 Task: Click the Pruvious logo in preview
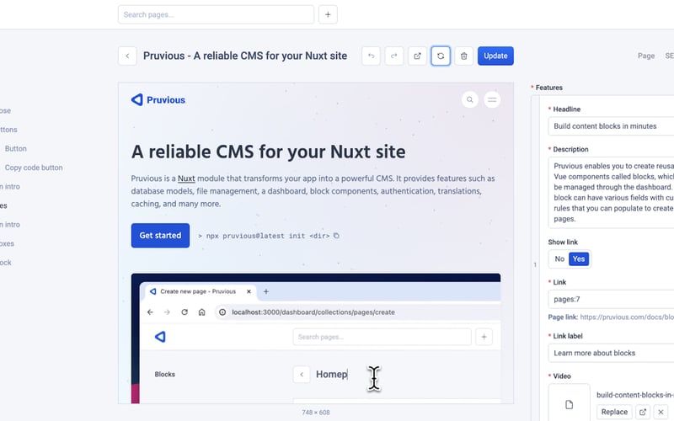158,99
